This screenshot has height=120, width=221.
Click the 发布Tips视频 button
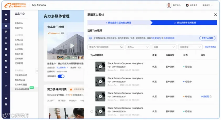point(207,38)
